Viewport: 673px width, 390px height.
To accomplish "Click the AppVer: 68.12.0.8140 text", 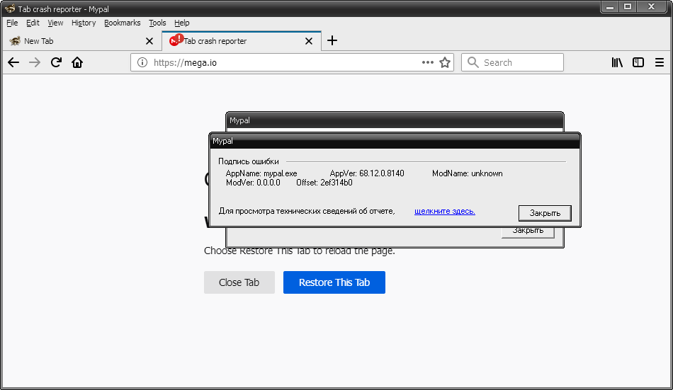I will (x=367, y=173).
